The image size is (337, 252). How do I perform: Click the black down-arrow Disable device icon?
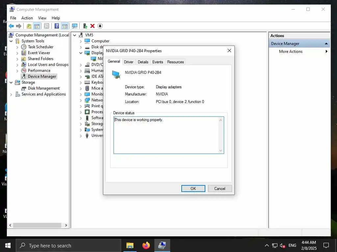[100, 26]
